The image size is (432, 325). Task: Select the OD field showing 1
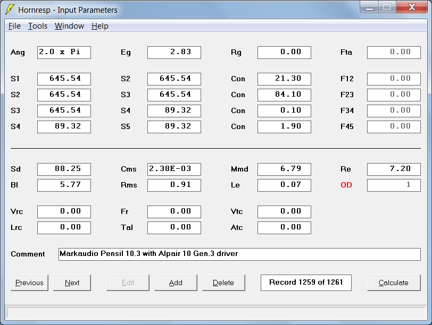(394, 185)
